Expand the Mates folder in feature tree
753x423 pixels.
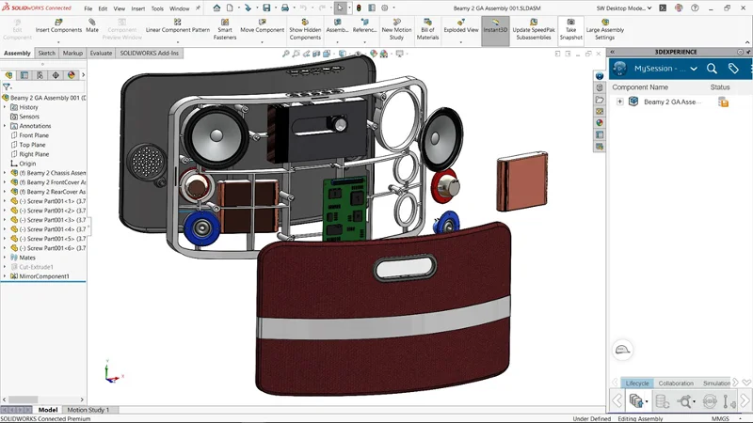[5, 257]
